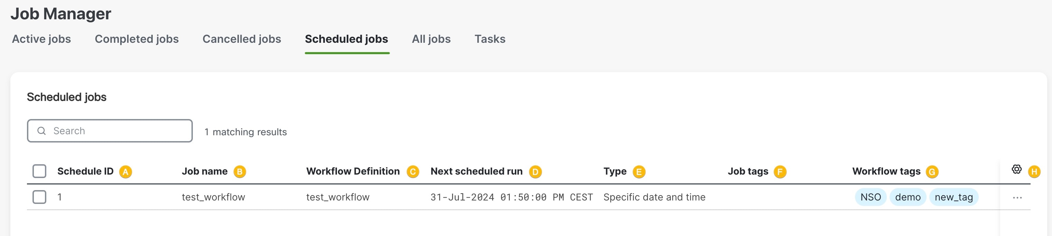Image resolution: width=1052 pixels, height=236 pixels.
Task: Click the yellow G marker beside Workflow tags
Action: 932,172
